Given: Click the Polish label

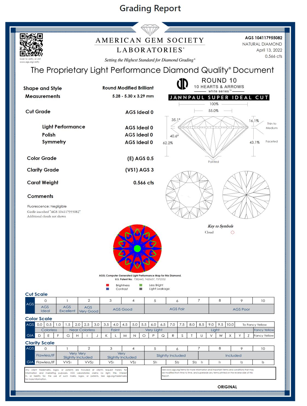Looking at the screenshot, I should point(49,135).
